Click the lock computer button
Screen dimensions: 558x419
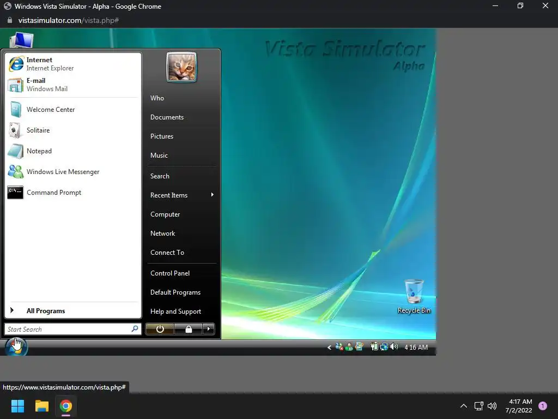tap(188, 329)
